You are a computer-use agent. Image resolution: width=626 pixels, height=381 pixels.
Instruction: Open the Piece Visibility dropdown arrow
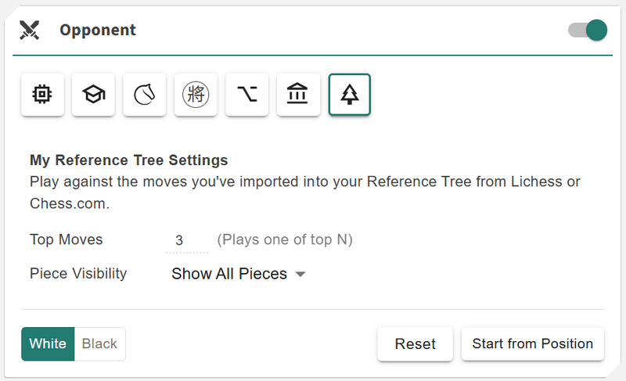pos(300,275)
